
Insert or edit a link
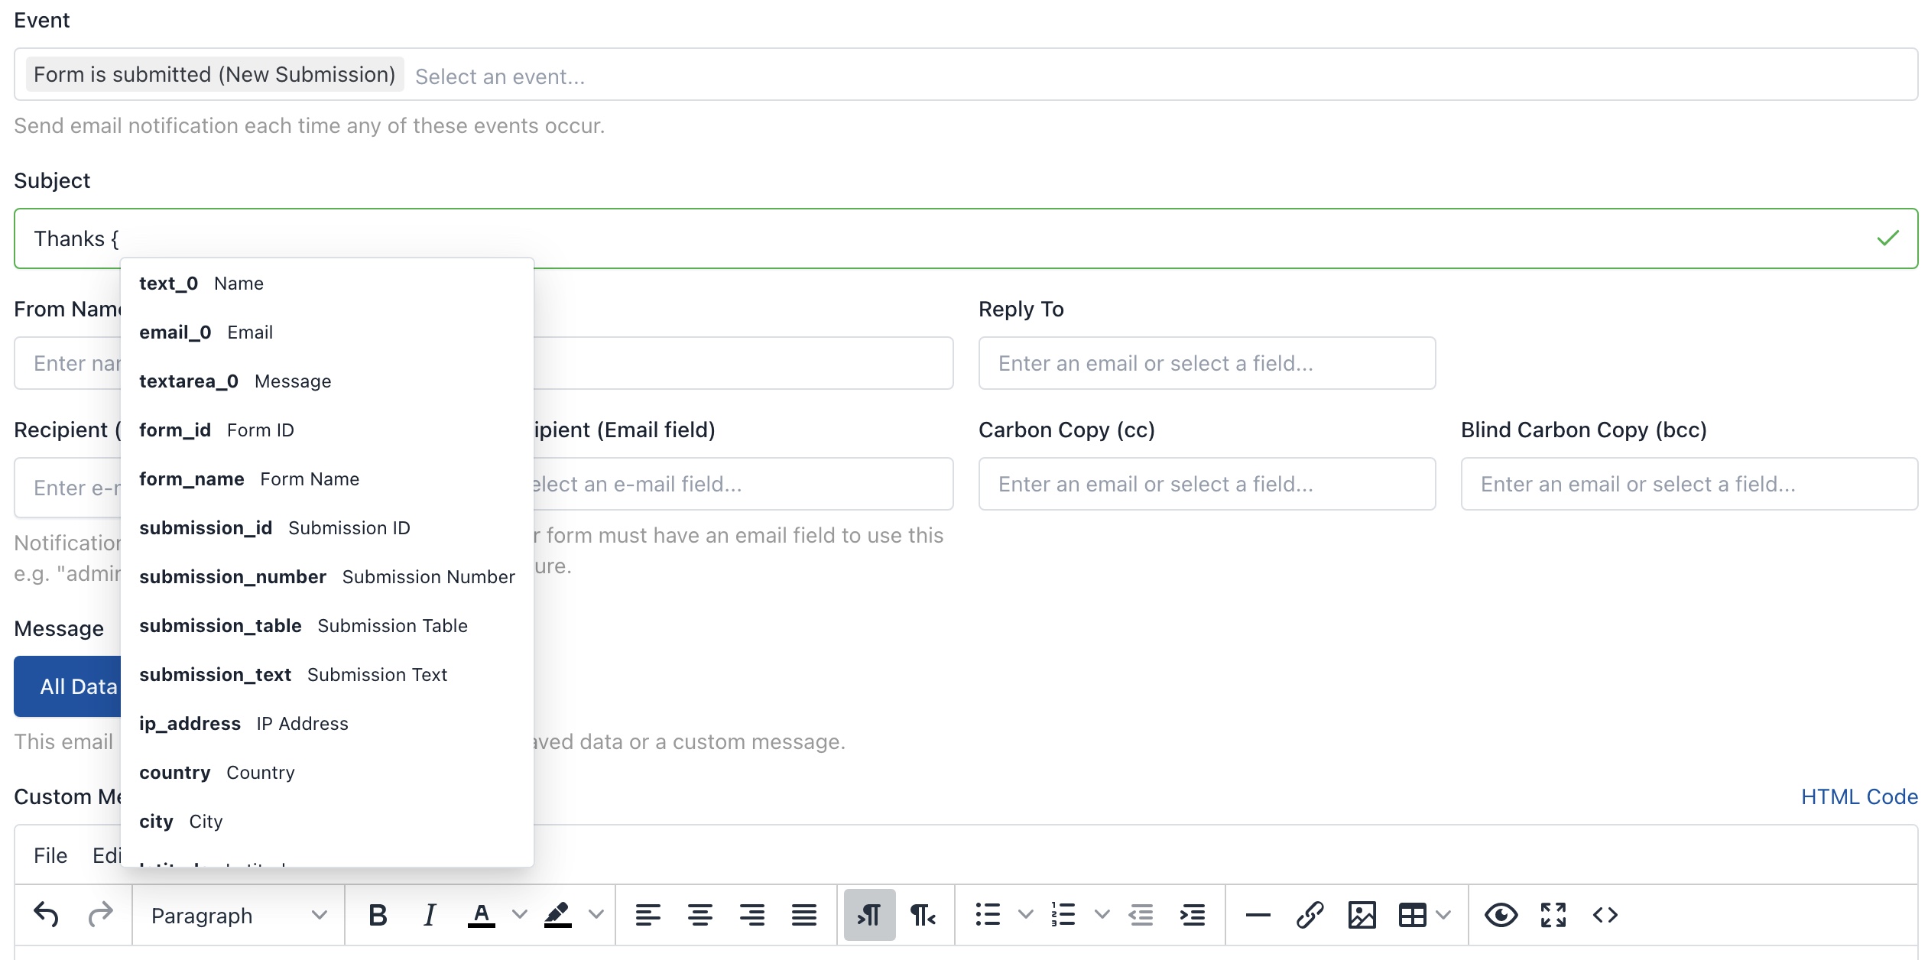[1310, 914]
